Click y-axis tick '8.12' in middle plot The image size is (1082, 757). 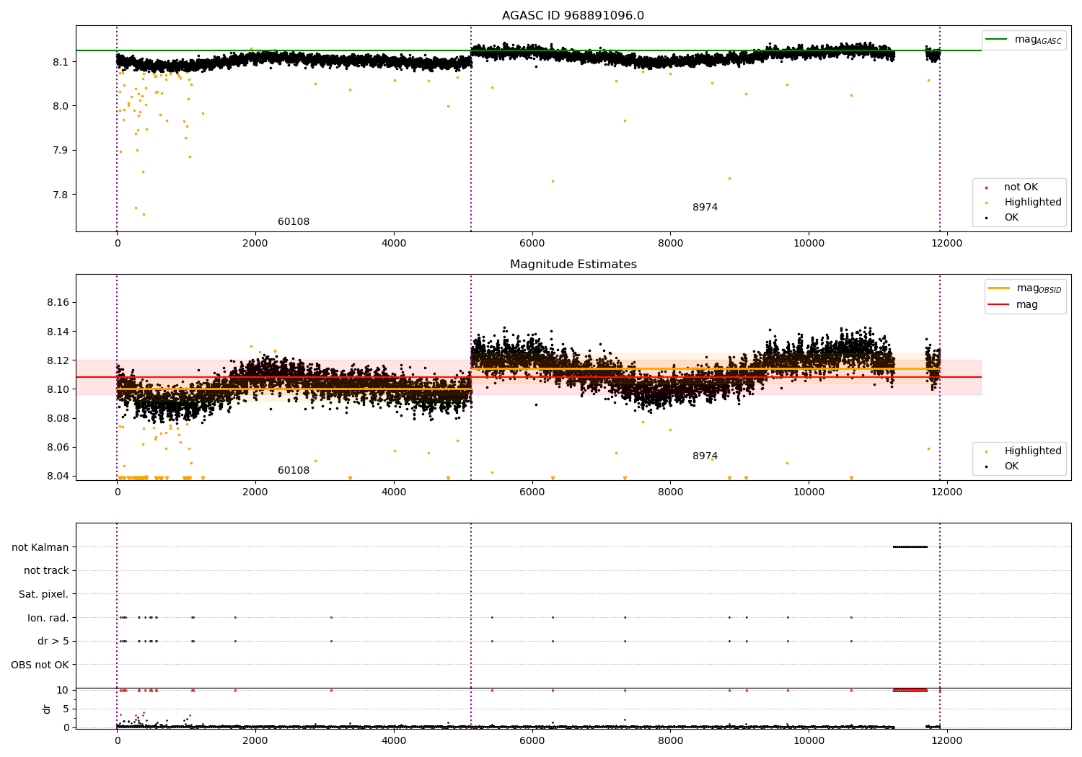pos(58,360)
